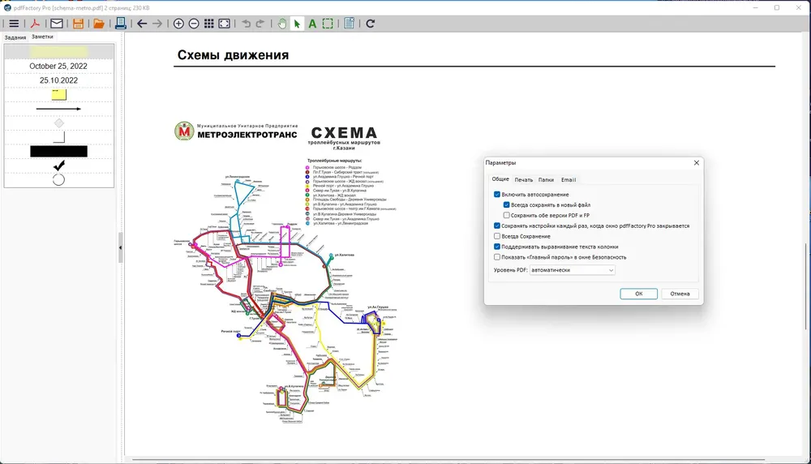Image resolution: width=811 pixels, height=464 pixels.
Task: Switch to the Заметки tab
Action: click(x=42, y=37)
